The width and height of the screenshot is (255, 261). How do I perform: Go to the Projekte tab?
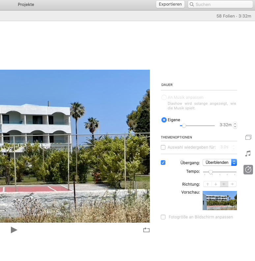[x=26, y=5]
